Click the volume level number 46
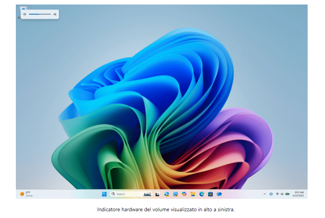325x218 pixels. click(x=55, y=14)
